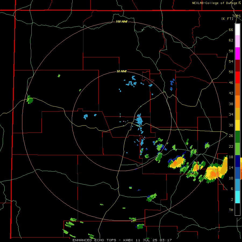Click the legend value '30'
This screenshot has width=242, height=242.
point(231,125)
